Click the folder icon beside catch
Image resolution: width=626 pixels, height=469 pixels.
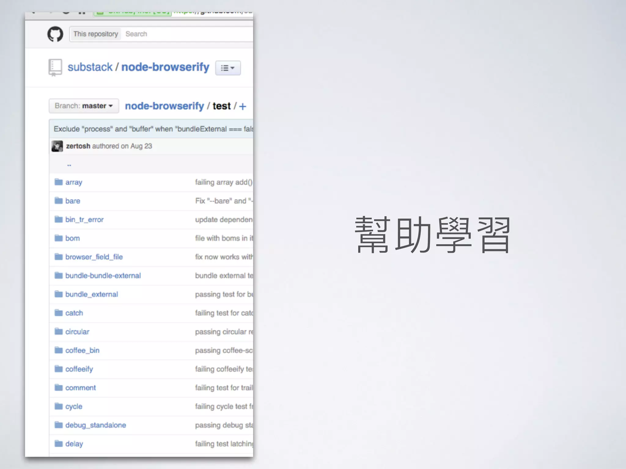[x=58, y=313]
